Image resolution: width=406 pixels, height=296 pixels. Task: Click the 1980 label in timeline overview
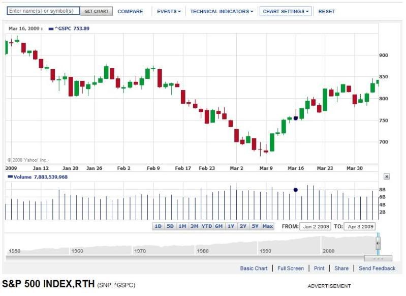pos(202,251)
